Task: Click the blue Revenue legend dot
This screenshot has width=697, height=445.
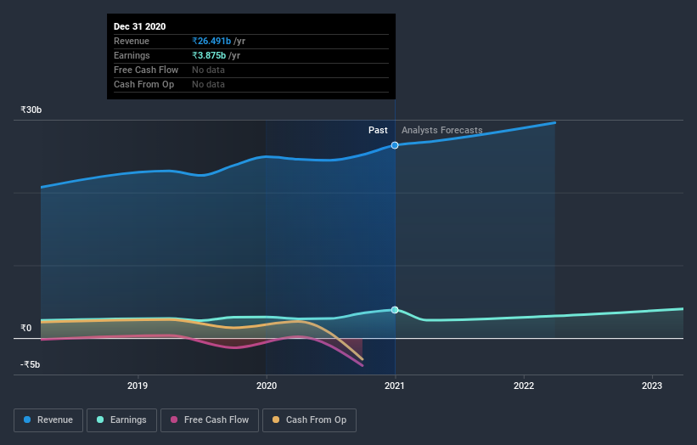Action: click(27, 420)
